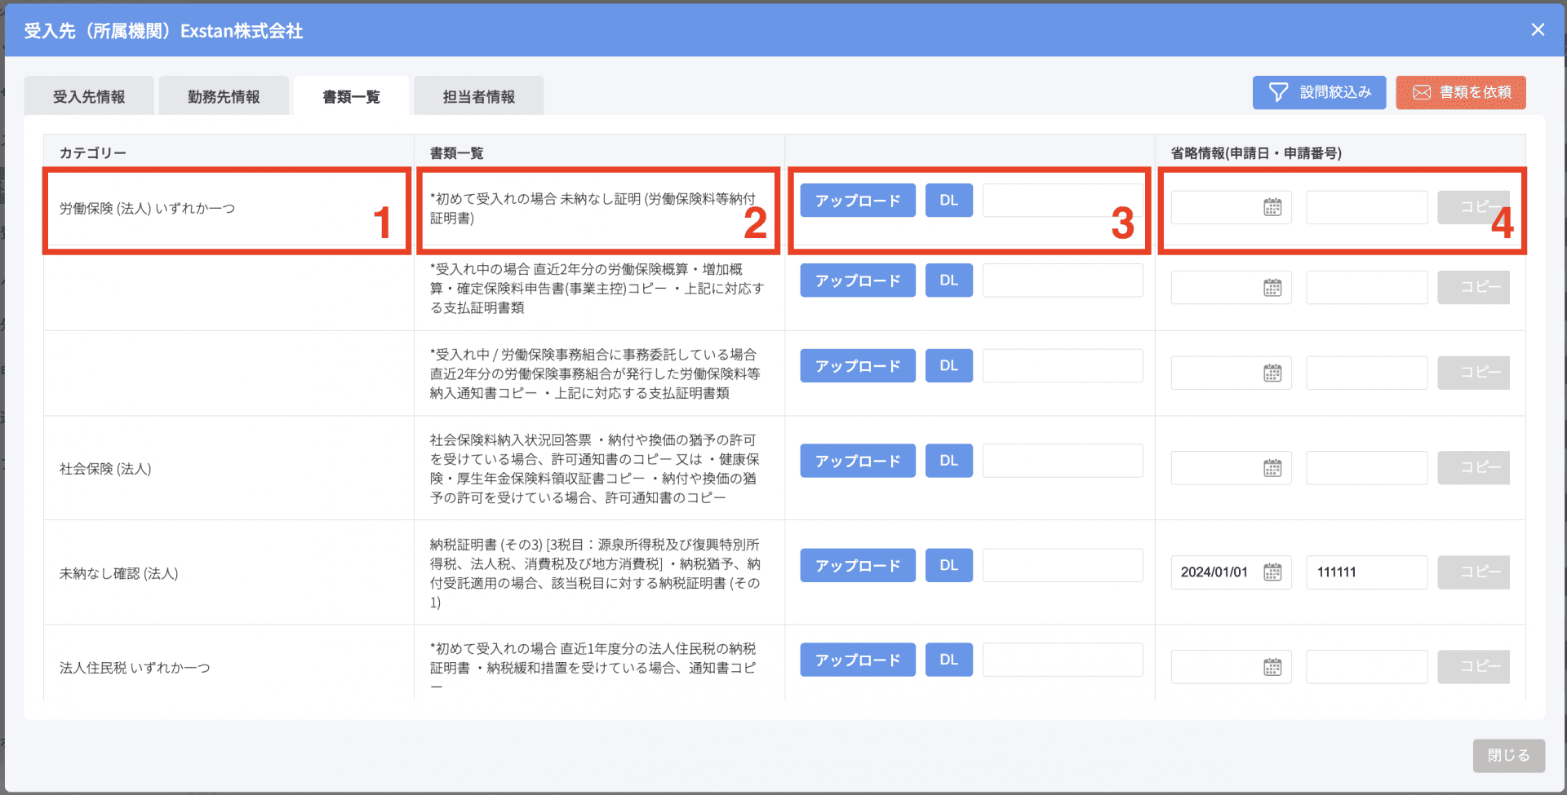Open calendar icon in 受入れ中の場合 row

[1272, 288]
